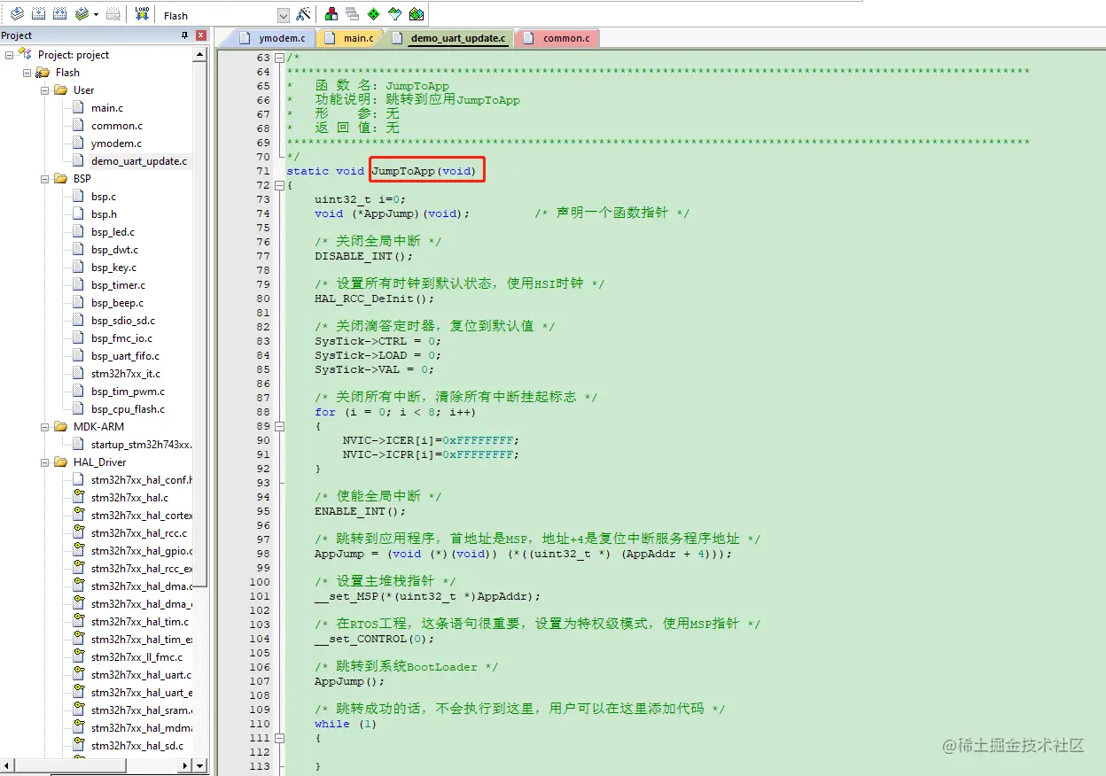Open File Extensions and Environment settings

click(353, 13)
